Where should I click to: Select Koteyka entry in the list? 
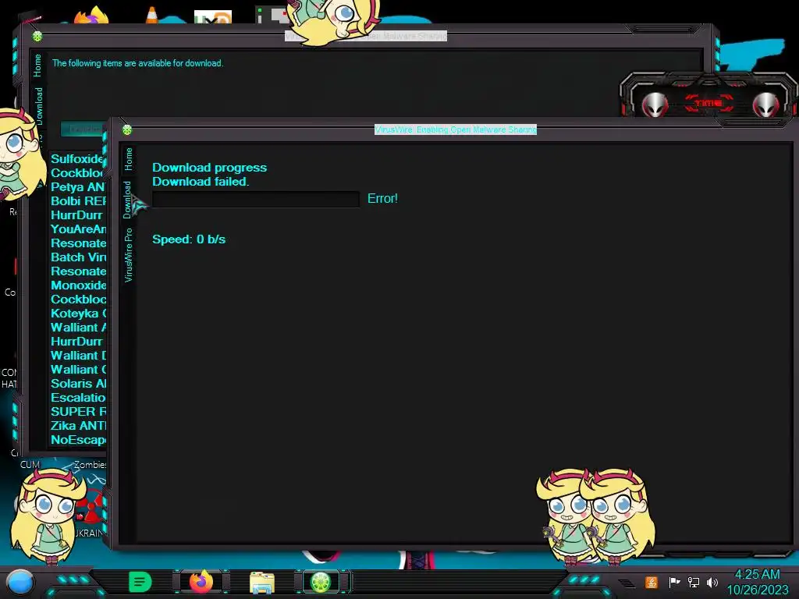click(77, 314)
